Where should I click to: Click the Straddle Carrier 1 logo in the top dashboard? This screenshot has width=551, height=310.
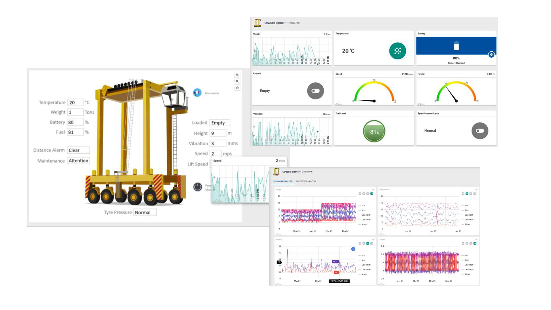pos(258,23)
